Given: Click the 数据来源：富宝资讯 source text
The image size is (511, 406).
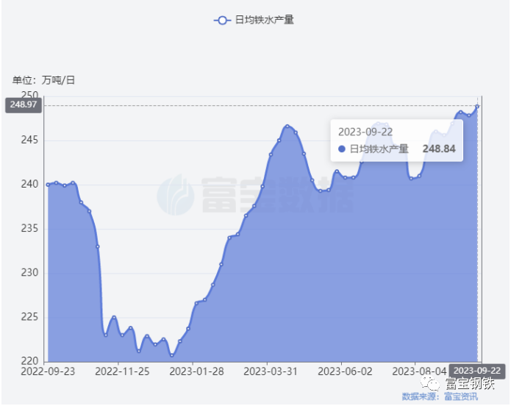Looking at the screenshot, I should (x=440, y=396).
